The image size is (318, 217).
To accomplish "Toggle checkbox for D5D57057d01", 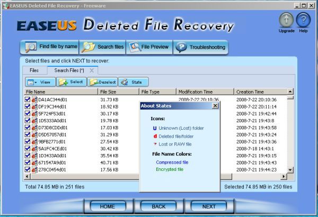I will (x=28, y=134).
